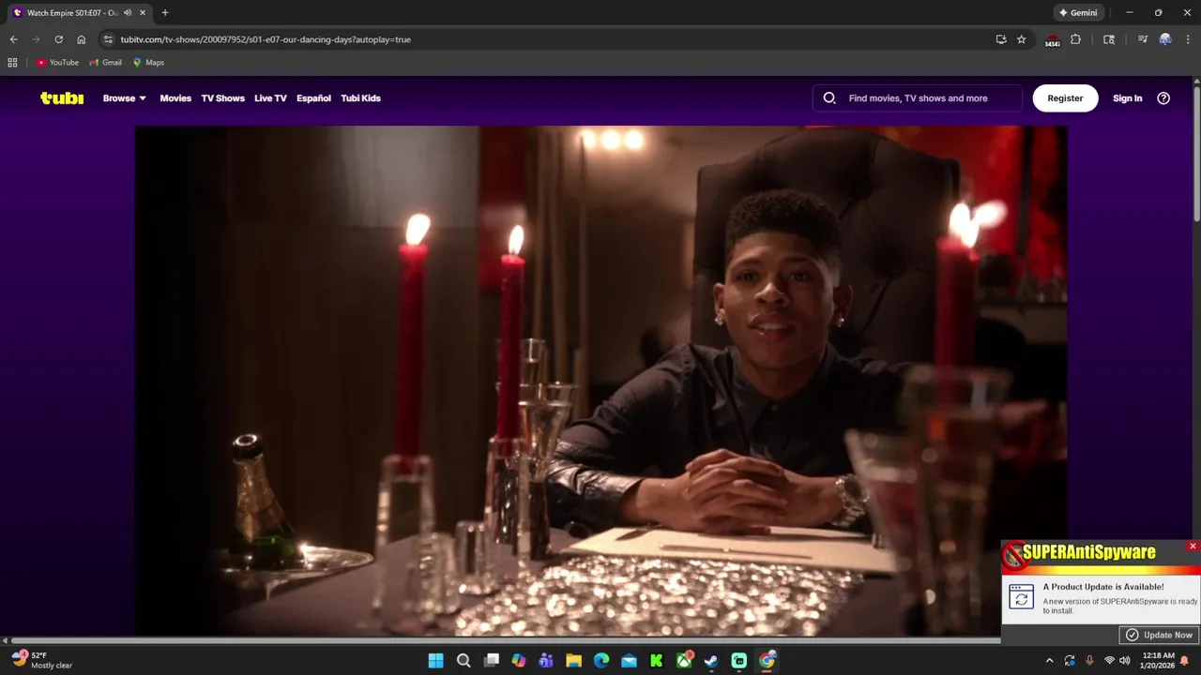This screenshot has width=1201, height=675.
Task: Go to the Chrome home page
Action: pos(81,39)
